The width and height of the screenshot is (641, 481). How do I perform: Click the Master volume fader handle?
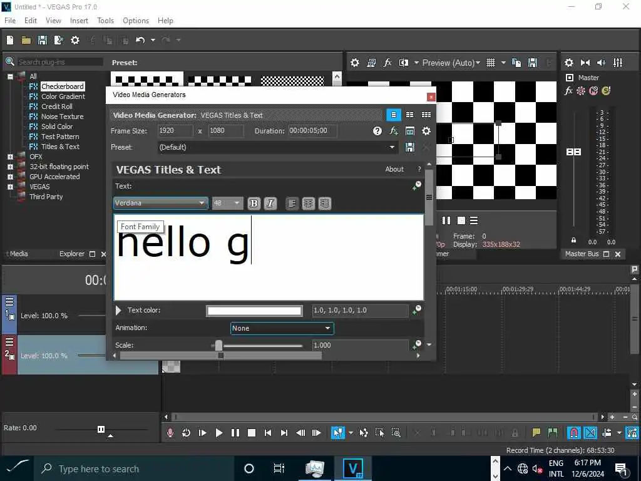573,152
